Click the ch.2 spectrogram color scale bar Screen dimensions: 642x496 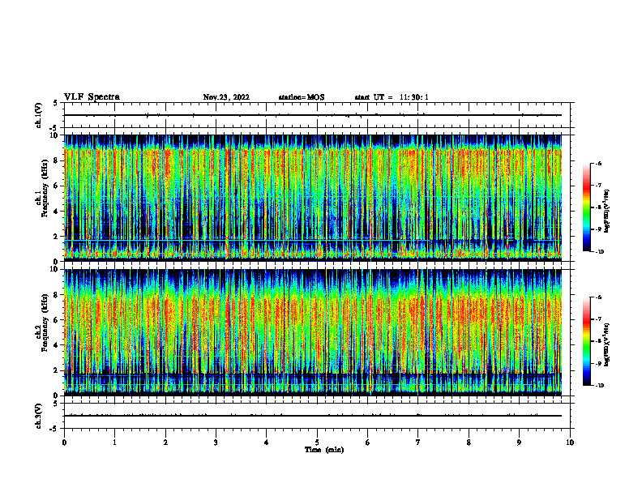[586, 341]
